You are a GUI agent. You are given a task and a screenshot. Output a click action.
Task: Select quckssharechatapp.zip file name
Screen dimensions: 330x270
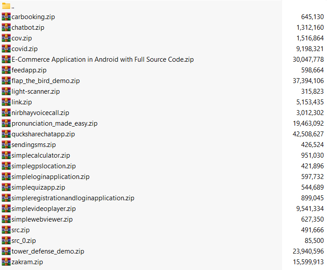click(43, 134)
